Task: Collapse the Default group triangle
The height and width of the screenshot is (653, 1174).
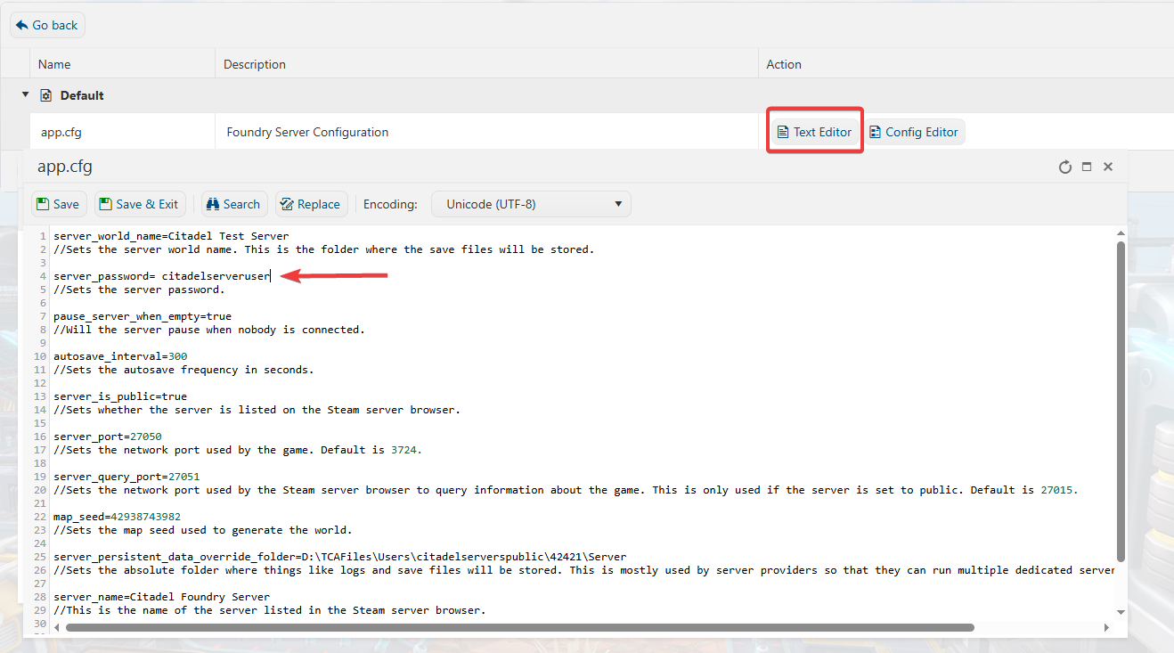Action: point(25,94)
